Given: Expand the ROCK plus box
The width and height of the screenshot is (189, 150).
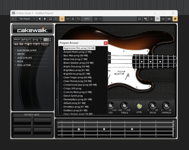Looking at the screenshot, I should coord(15,61).
